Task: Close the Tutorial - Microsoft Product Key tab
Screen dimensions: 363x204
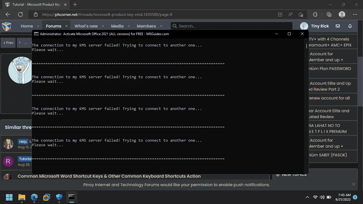Action: (x=65, y=5)
